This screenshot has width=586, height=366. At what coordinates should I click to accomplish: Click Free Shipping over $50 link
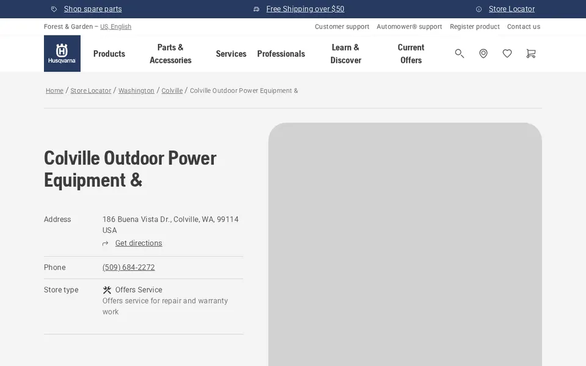[305, 9]
